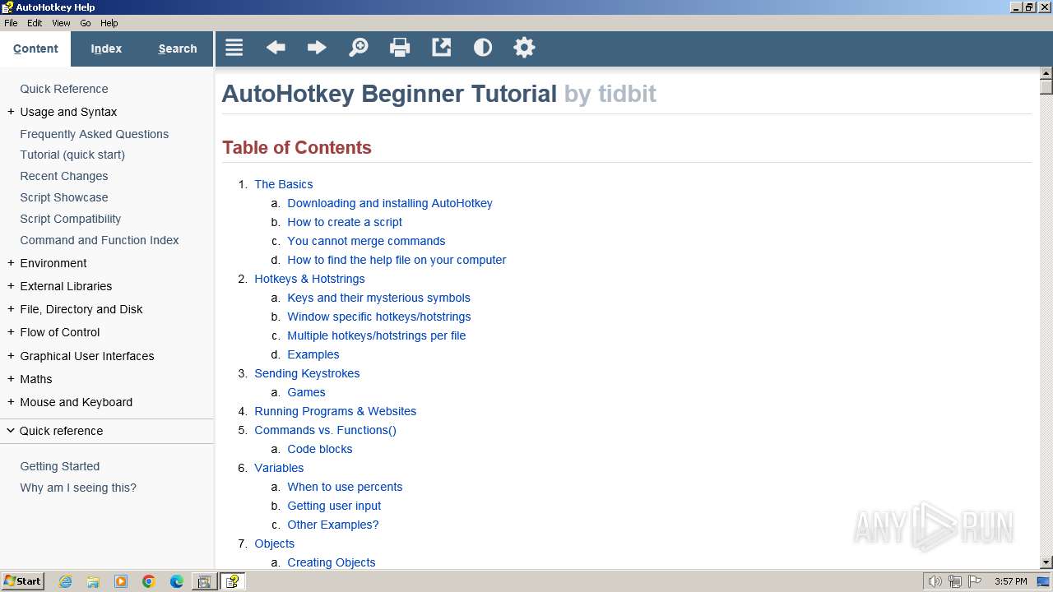Expand the Flow of Control section
The height and width of the screenshot is (592, 1053).
(x=11, y=332)
